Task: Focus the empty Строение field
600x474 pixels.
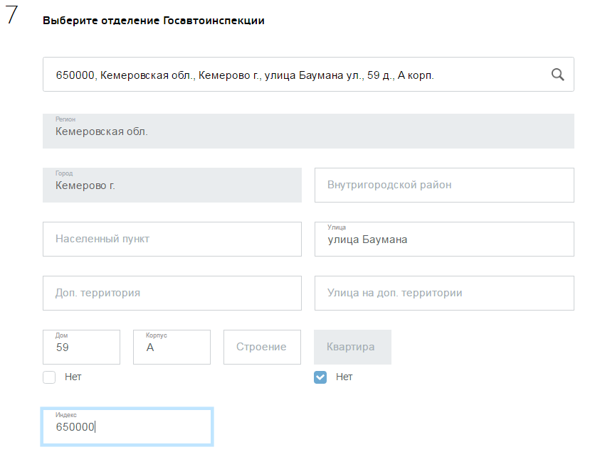Action: 262,347
